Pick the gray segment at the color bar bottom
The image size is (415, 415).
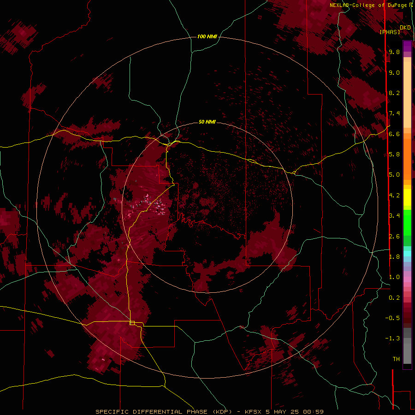[x=407, y=353]
